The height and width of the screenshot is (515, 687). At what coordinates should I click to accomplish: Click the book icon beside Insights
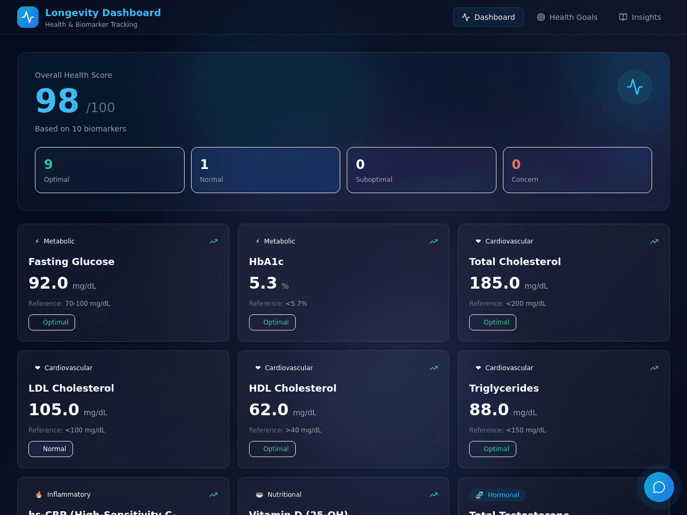tap(623, 17)
